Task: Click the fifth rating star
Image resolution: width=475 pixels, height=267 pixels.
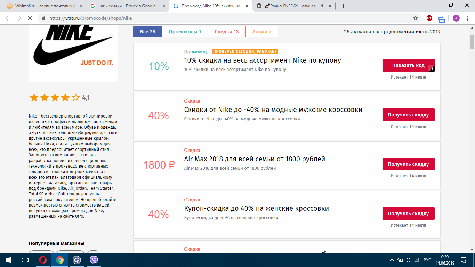Action: click(75, 98)
